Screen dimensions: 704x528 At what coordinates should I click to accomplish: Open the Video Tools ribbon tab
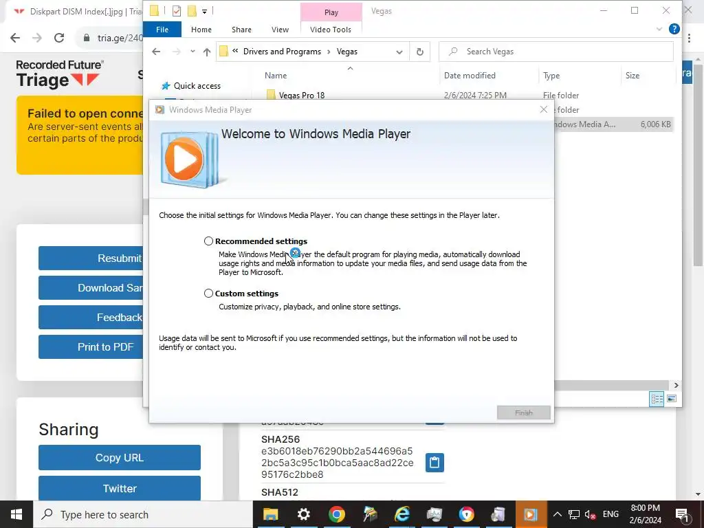pos(331,30)
